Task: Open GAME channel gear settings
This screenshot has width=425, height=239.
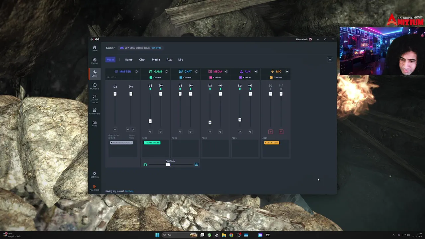Action: coord(166,71)
